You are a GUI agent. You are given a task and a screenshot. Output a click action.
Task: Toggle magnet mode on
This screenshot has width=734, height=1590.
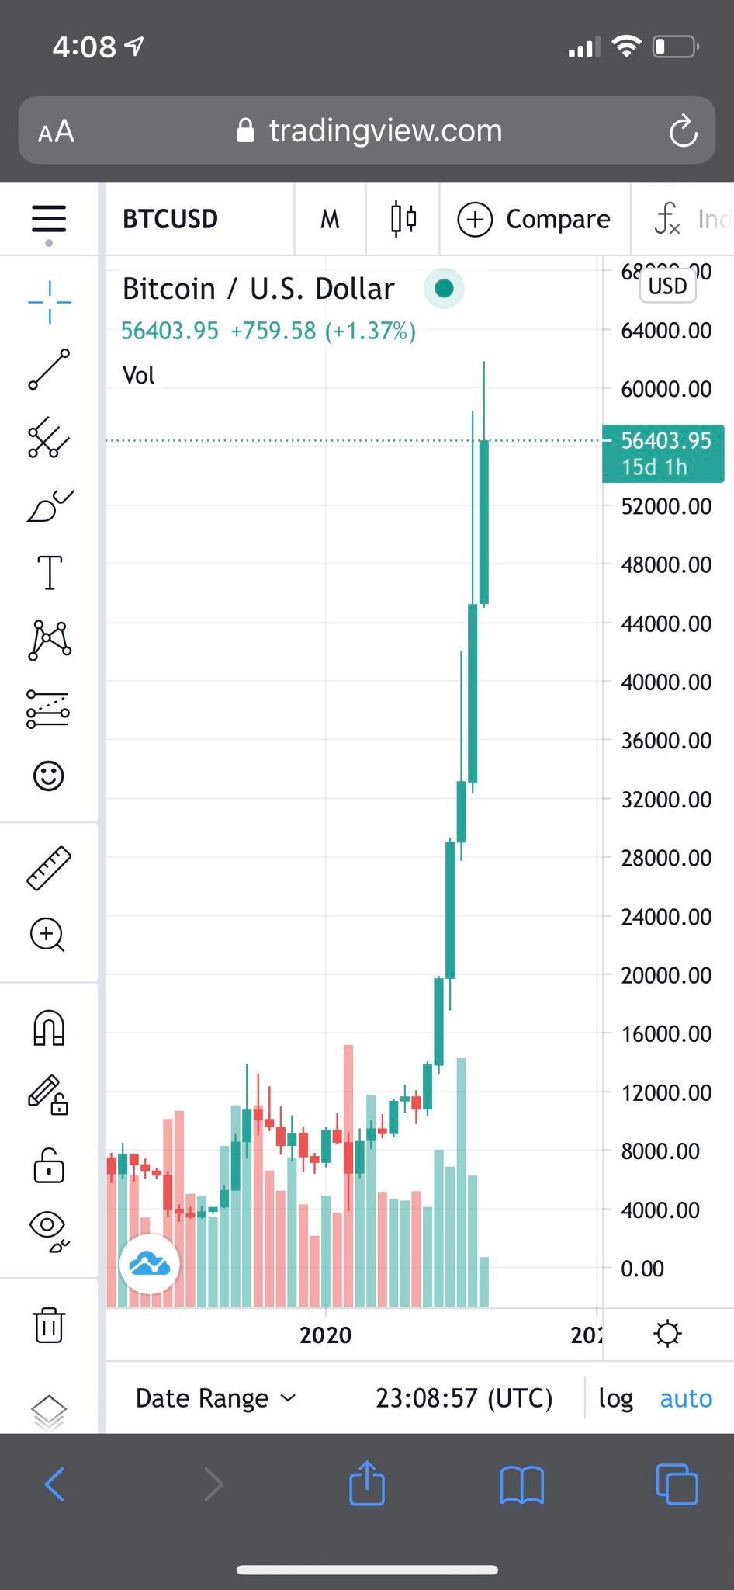click(x=49, y=1028)
